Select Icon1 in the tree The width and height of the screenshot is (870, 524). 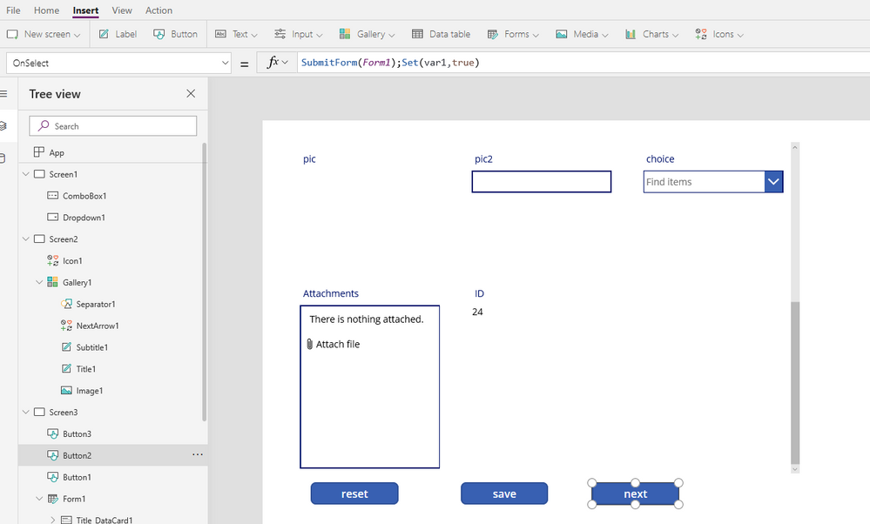click(72, 260)
